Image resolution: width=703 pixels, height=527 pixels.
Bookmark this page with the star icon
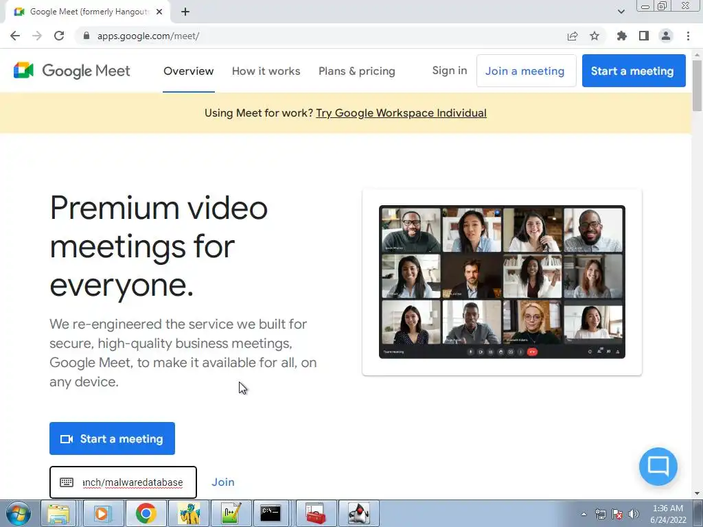pos(595,36)
